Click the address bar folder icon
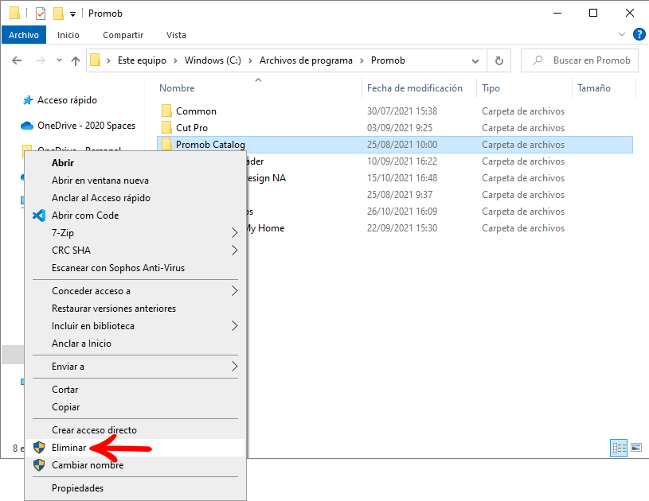This screenshot has width=649, height=501. coord(96,60)
